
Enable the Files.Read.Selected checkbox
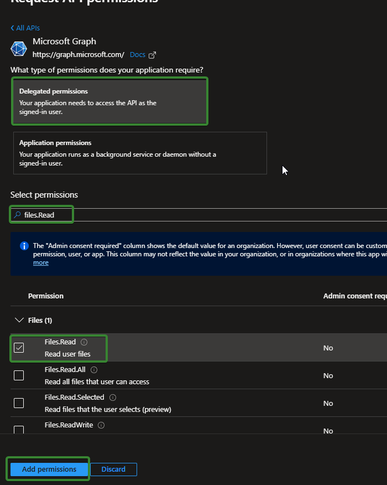tap(19, 403)
